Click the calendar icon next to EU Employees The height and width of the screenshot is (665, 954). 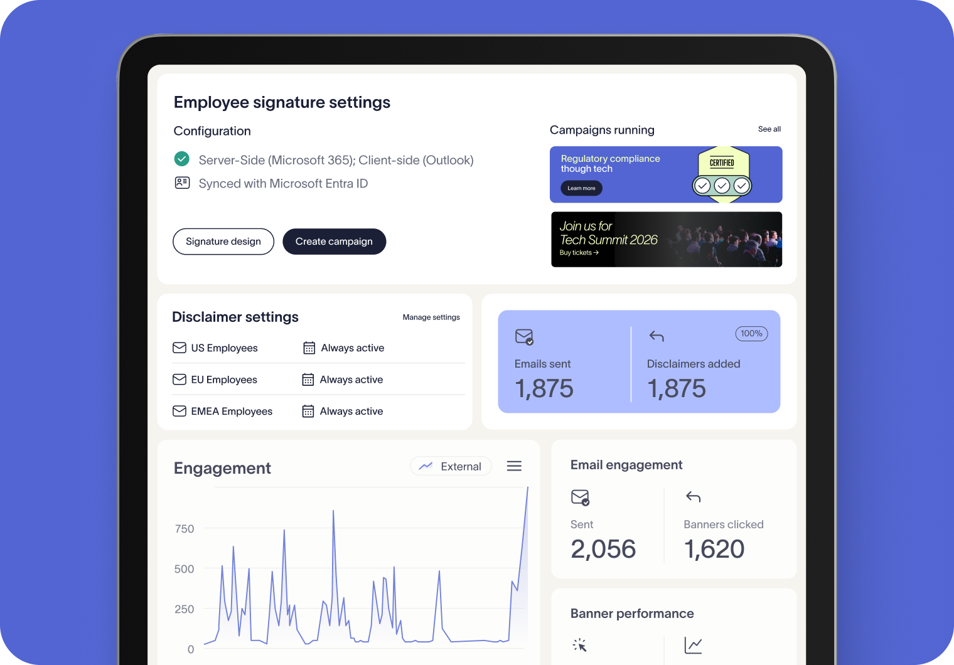(x=308, y=380)
